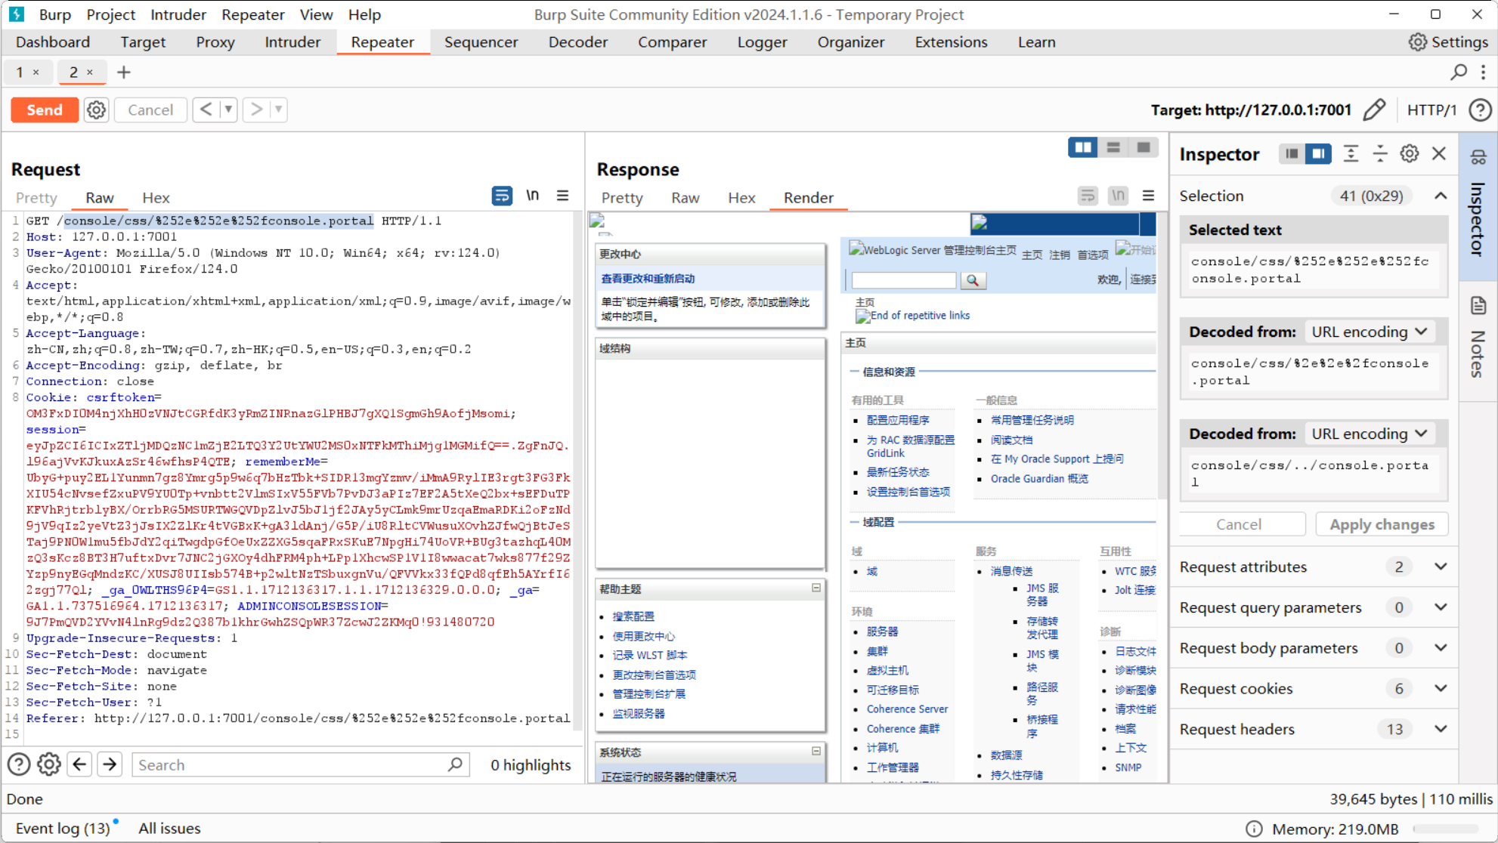Search icon in Repeater tab bar
Screen dimensions: 1498x843
tap(1459, 72)
